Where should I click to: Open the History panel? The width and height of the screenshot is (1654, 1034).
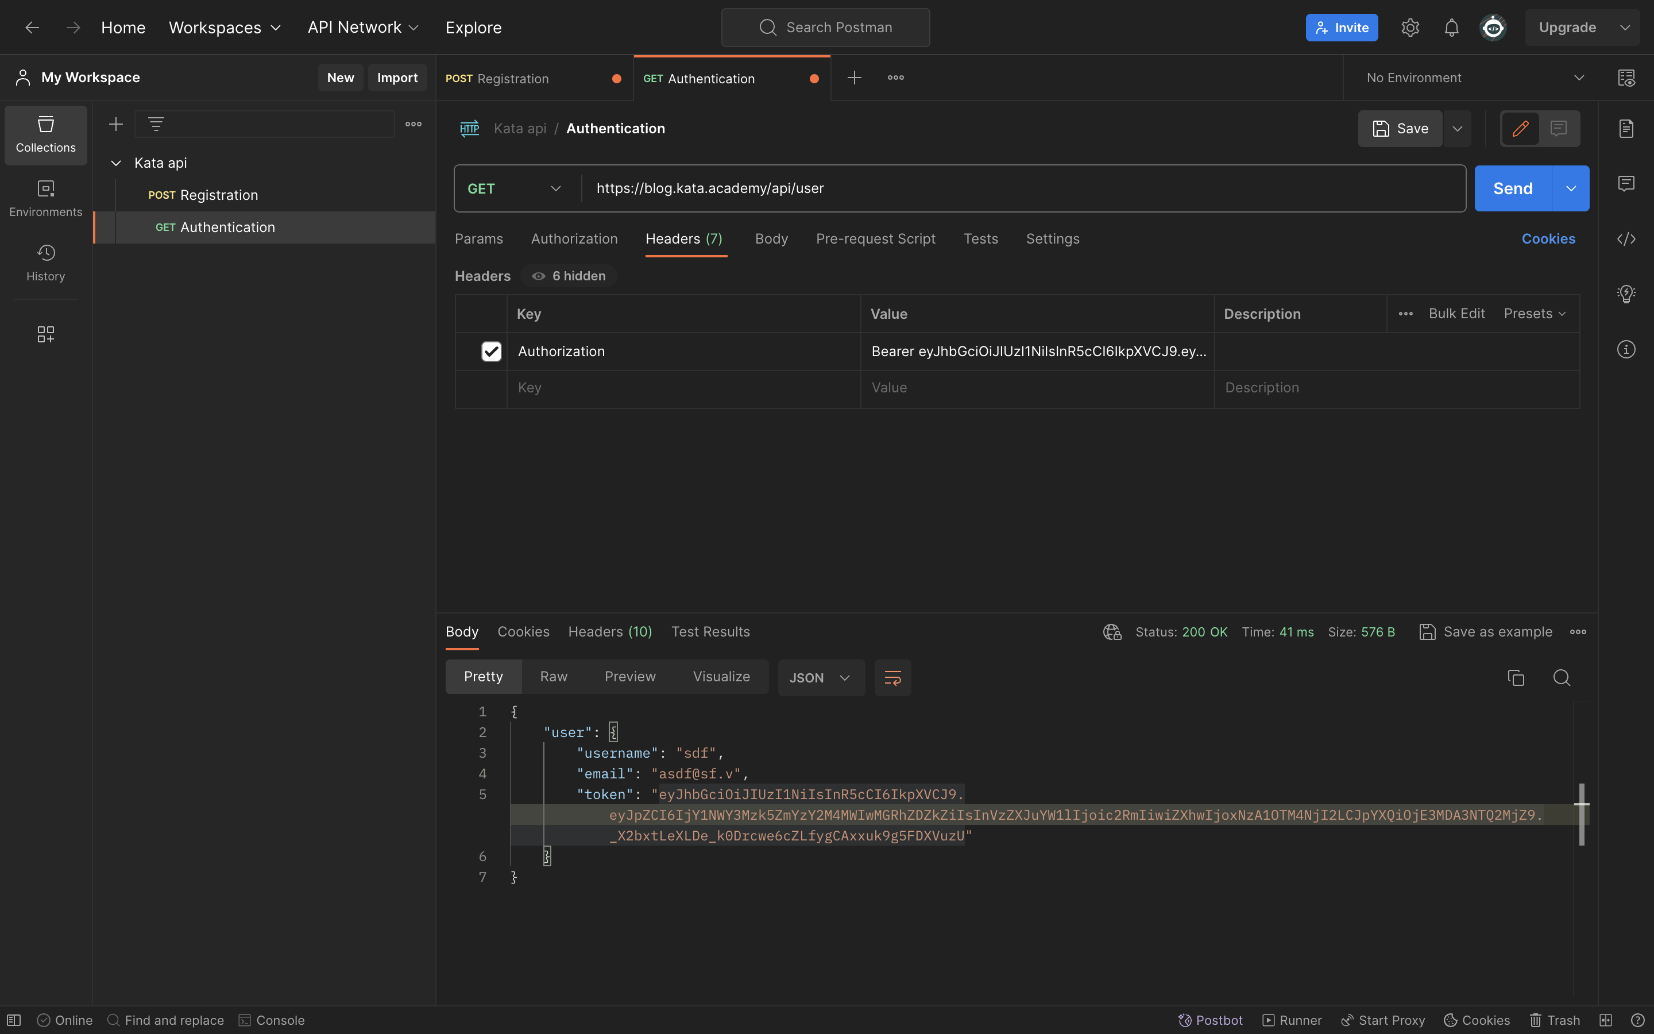point(45,262)
